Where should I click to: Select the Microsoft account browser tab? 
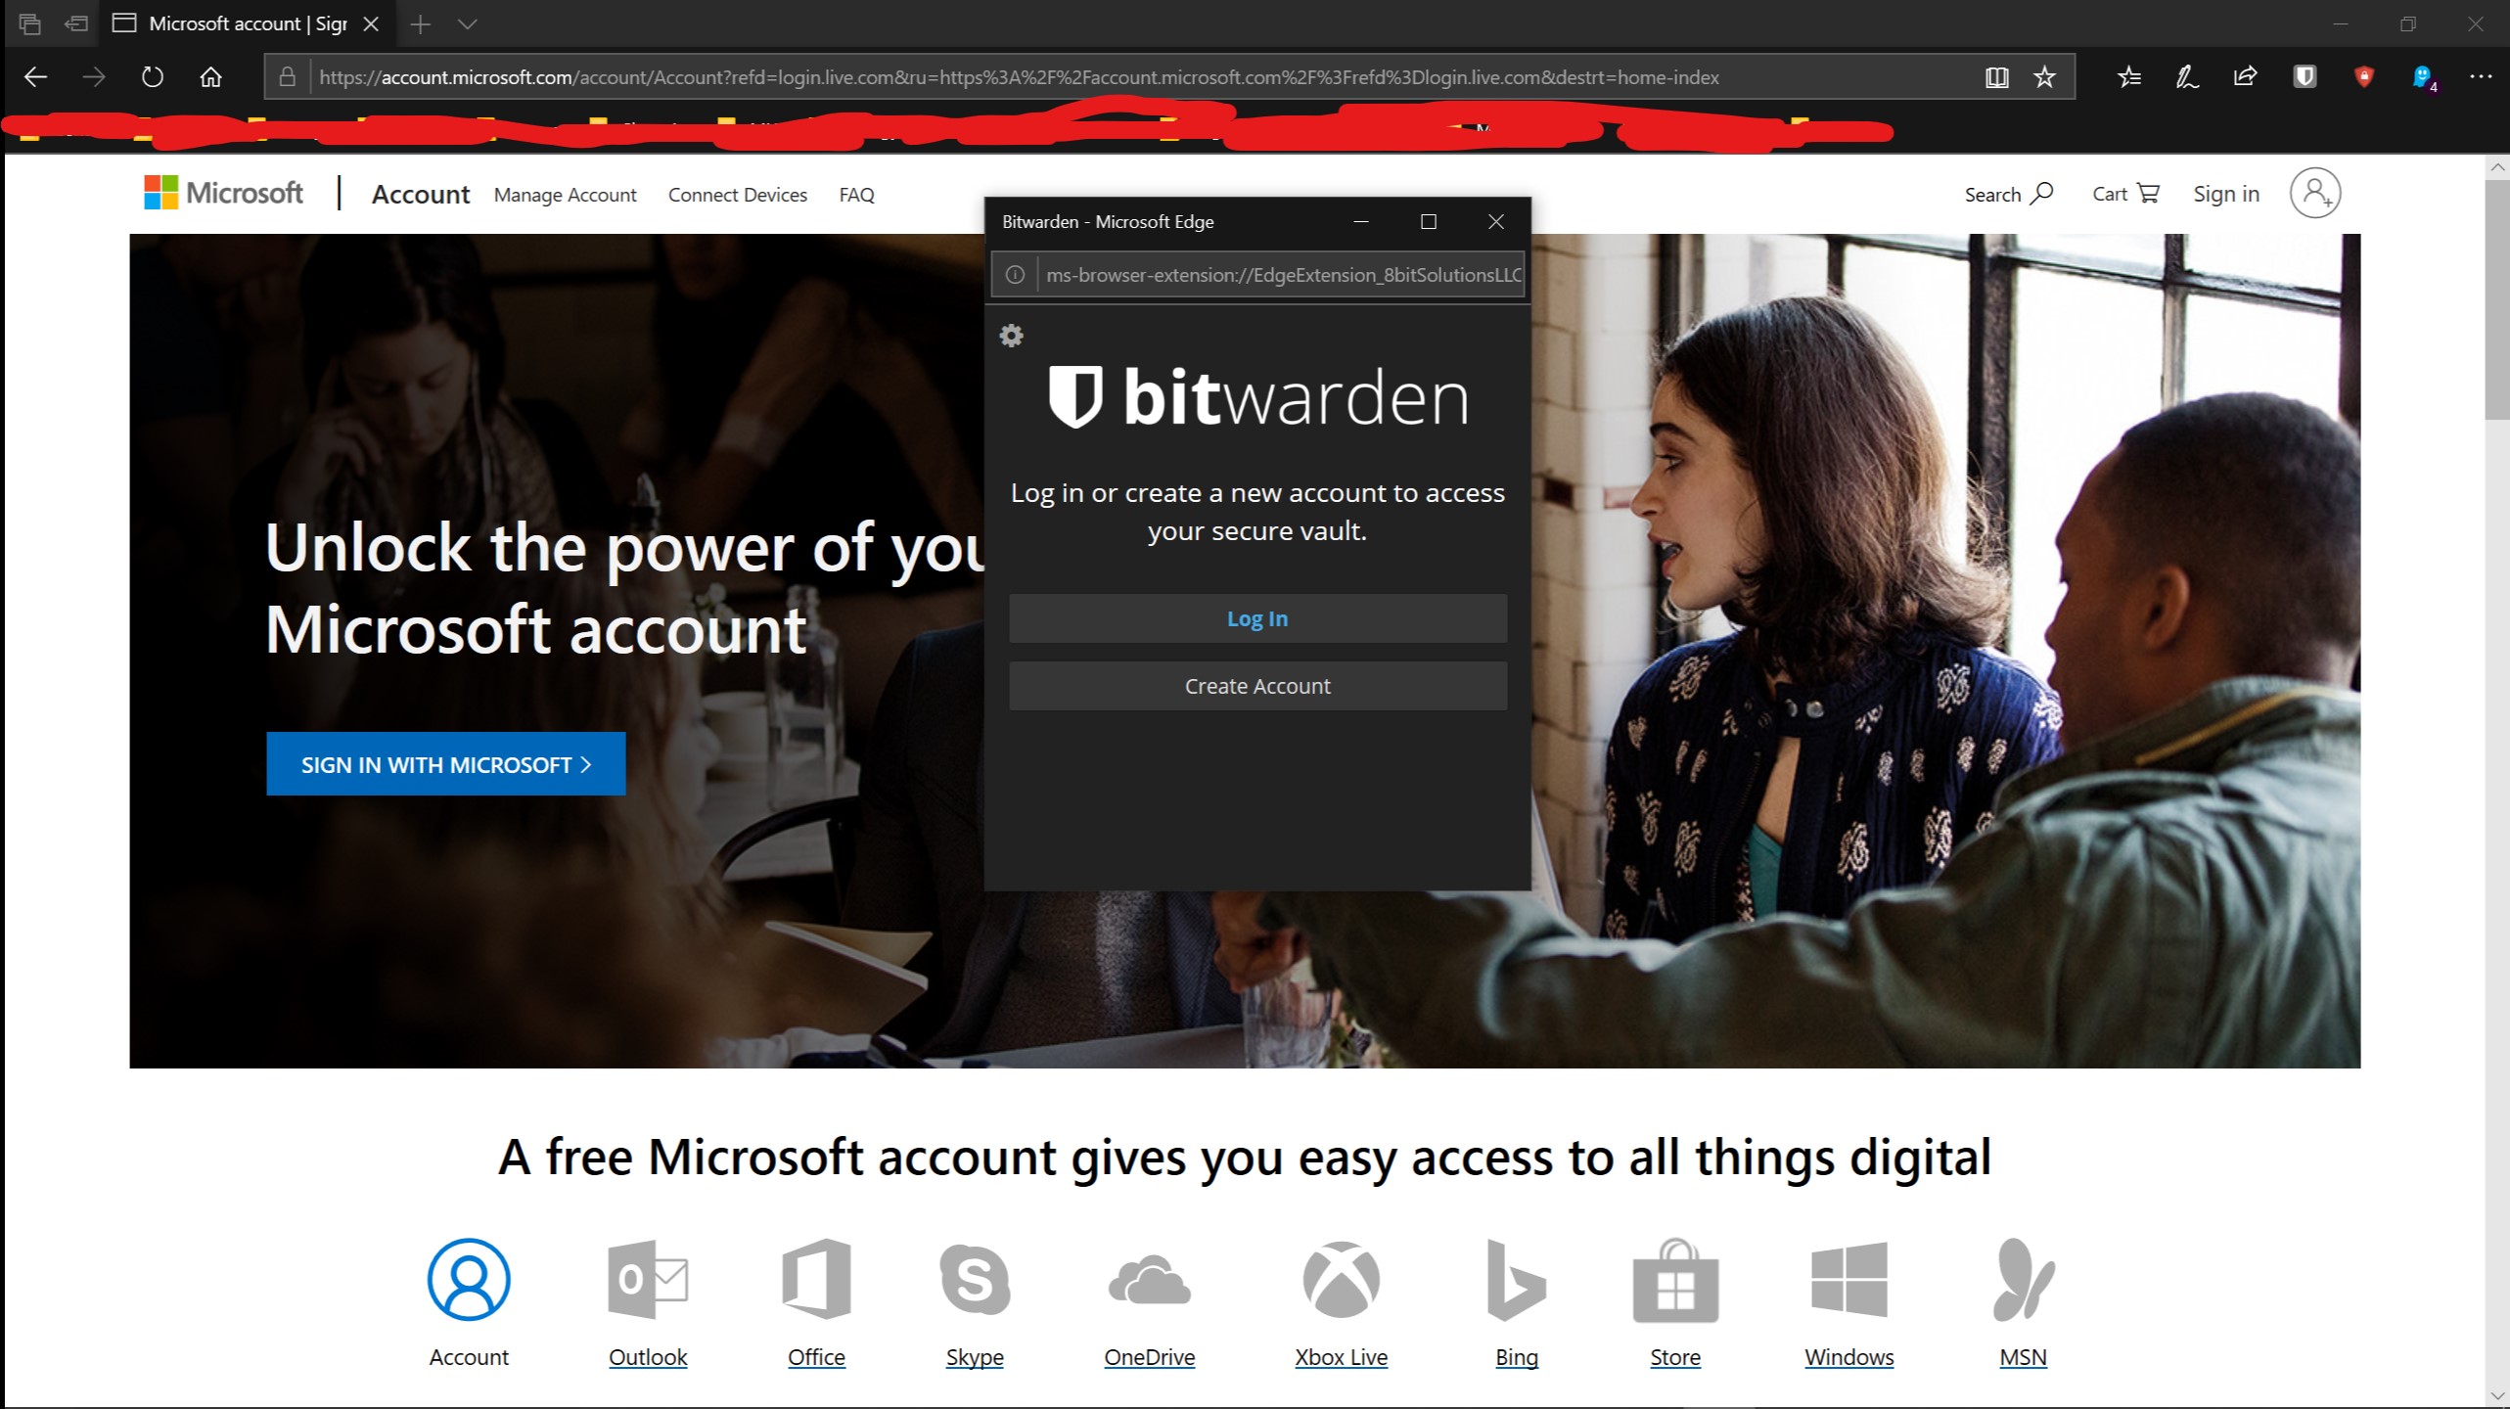click(x=248, y=23)
